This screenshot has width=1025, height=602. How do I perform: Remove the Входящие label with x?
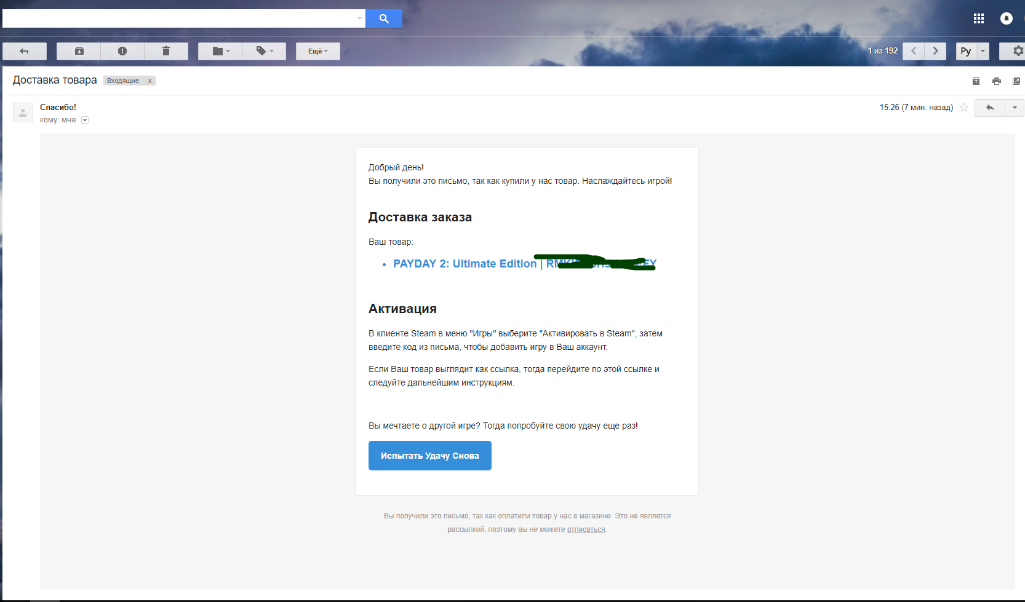pos(150,81)
